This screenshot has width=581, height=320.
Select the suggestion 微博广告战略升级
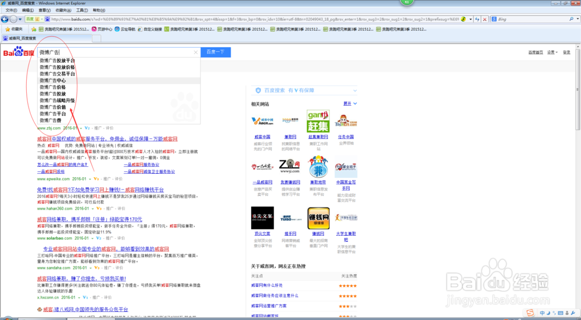click(x=119, y=100)
